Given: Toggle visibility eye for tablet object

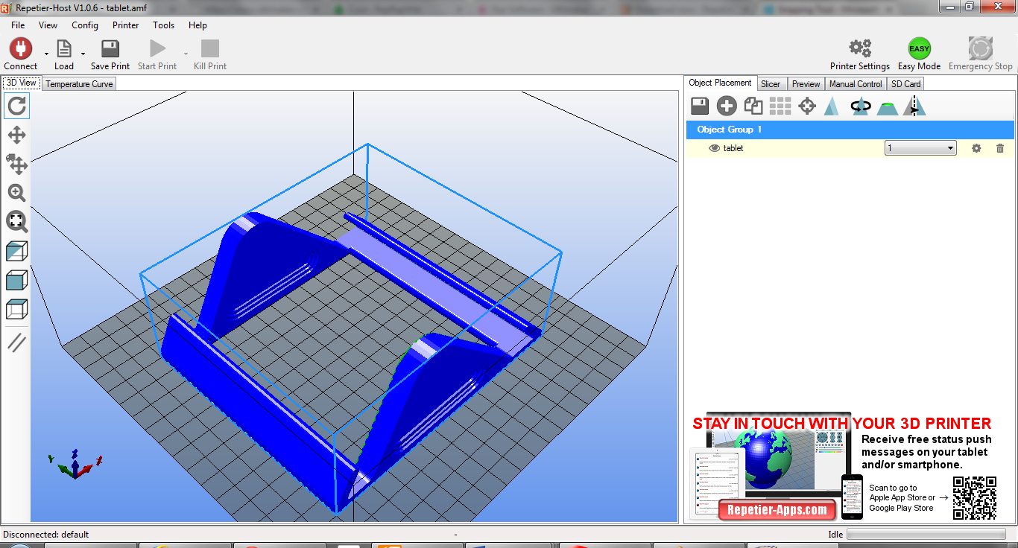Looking at the screenshot, I should pyautogui.click(x=714, y=148).
